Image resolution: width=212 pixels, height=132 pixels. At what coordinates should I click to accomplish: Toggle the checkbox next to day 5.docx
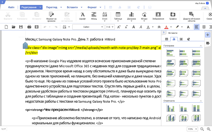point(207,3)
